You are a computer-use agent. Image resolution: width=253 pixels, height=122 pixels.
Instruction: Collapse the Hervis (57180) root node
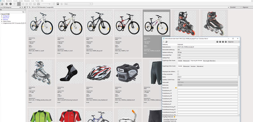pyautogui.click(x=1, y=14)
